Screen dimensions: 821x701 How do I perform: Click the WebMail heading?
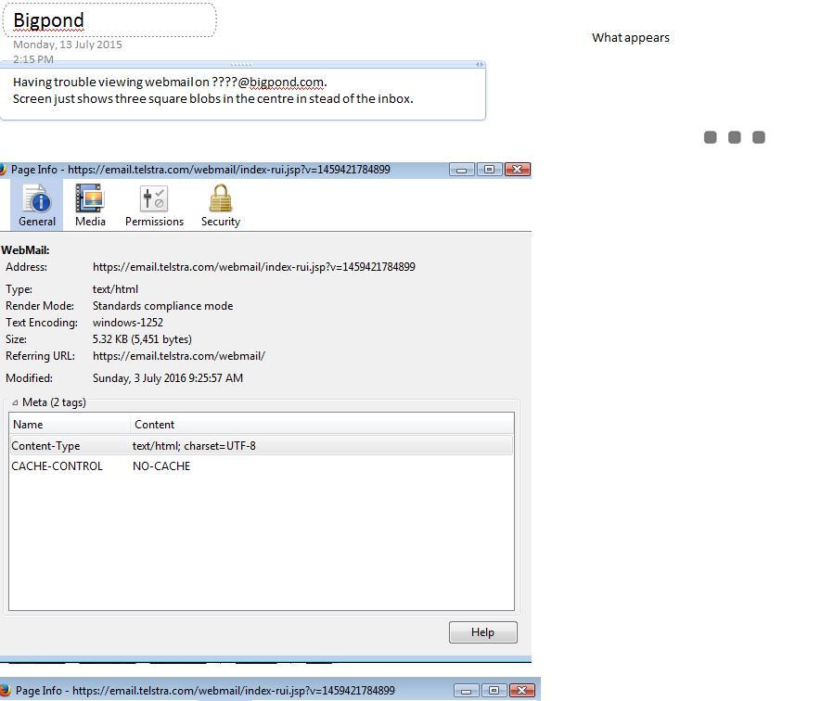(25, 250)
